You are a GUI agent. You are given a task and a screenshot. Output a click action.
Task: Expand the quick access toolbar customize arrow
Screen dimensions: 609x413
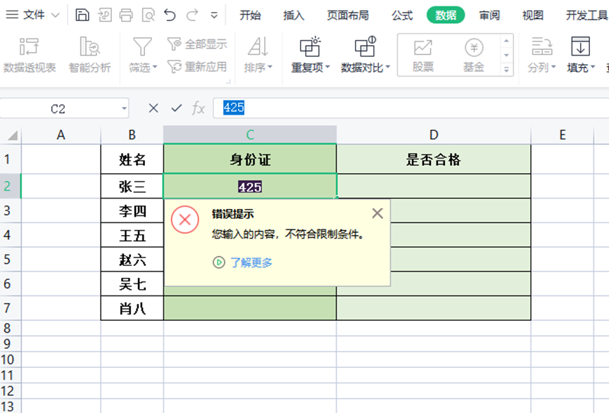(214, 15)
